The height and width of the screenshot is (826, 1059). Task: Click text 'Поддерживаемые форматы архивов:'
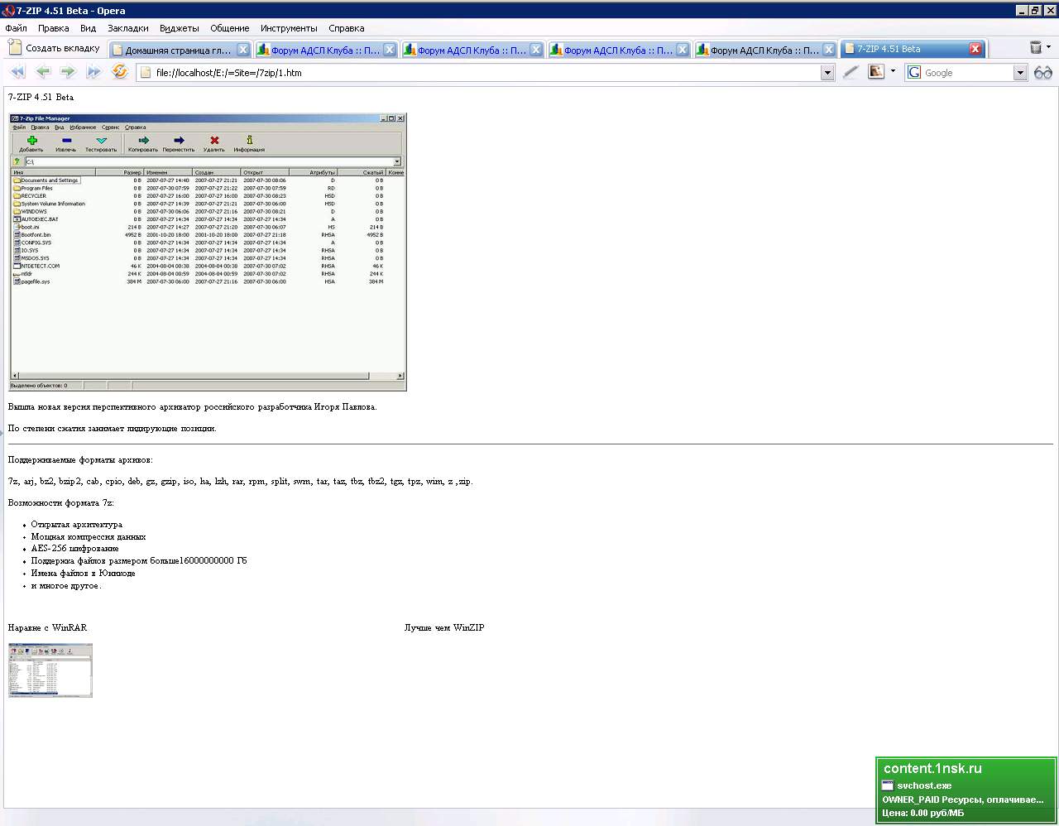80,460
